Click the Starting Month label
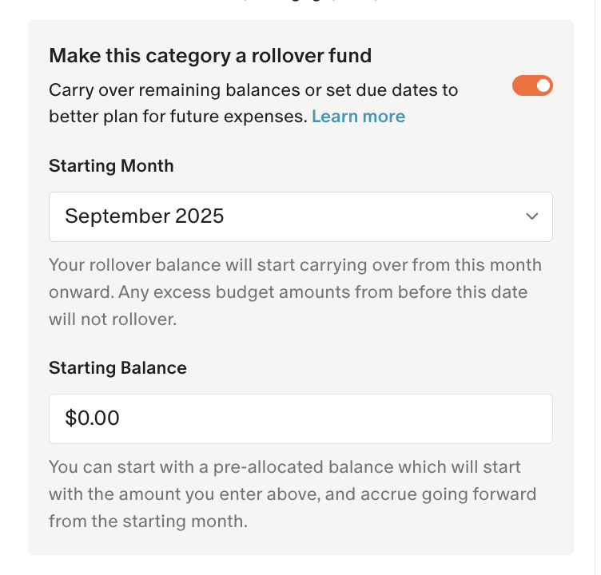601x575 pixels. (x=111, y=166)
